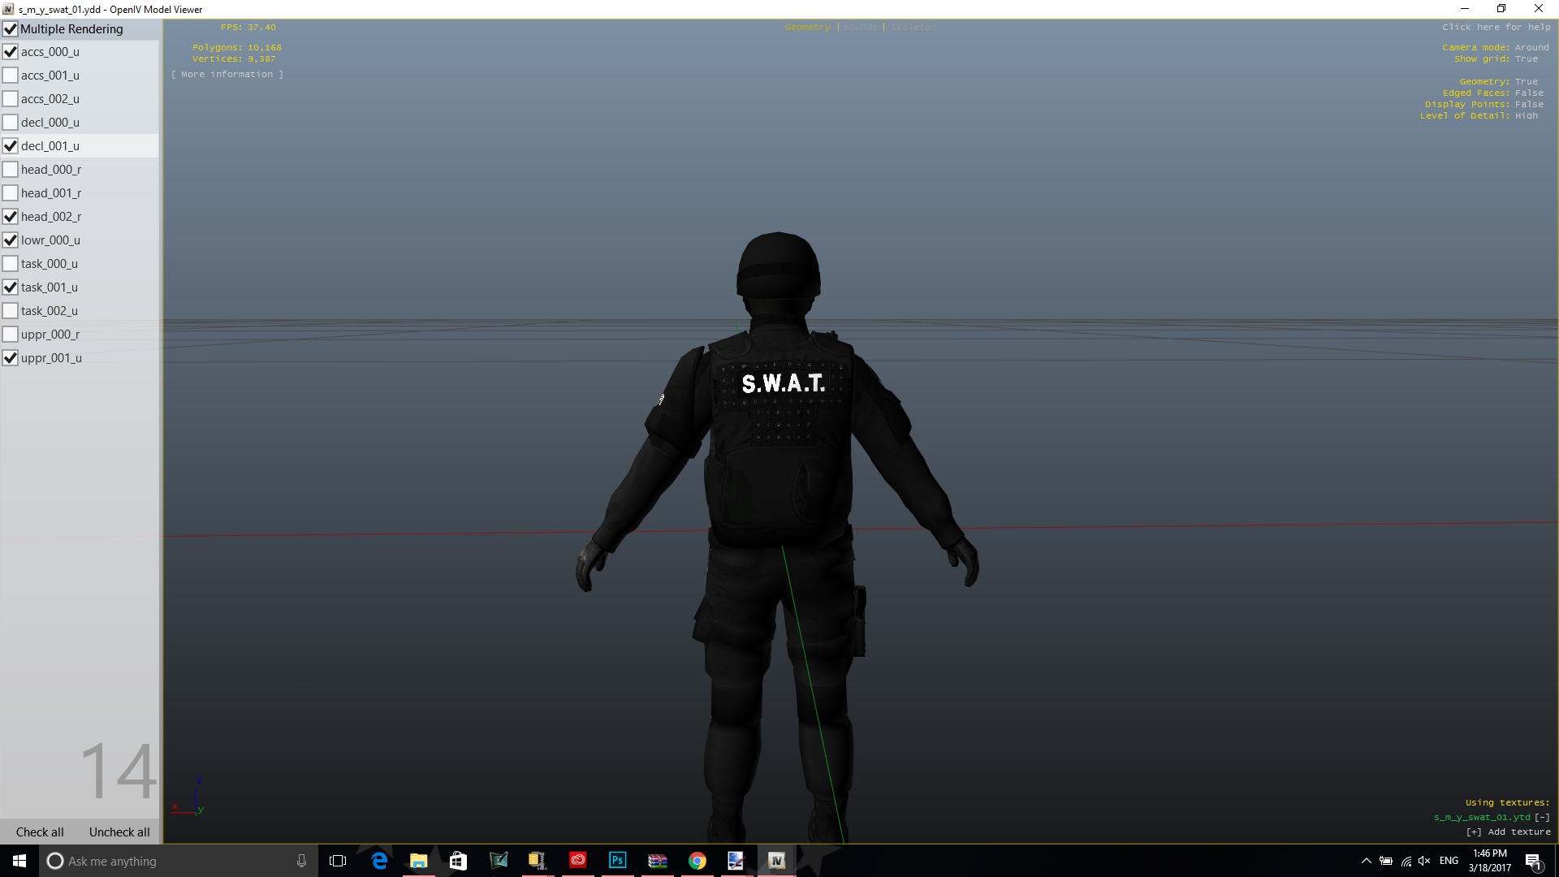Click the SWAT 3D model in the viewport

coord(779,487)
